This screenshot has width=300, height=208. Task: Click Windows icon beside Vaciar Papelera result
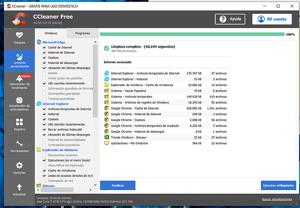107,91
